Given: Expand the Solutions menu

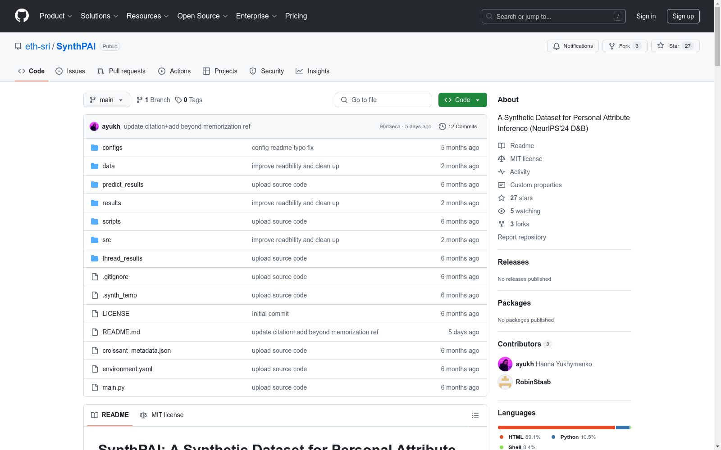Looking at the screenshot, I should coord(100,16).
